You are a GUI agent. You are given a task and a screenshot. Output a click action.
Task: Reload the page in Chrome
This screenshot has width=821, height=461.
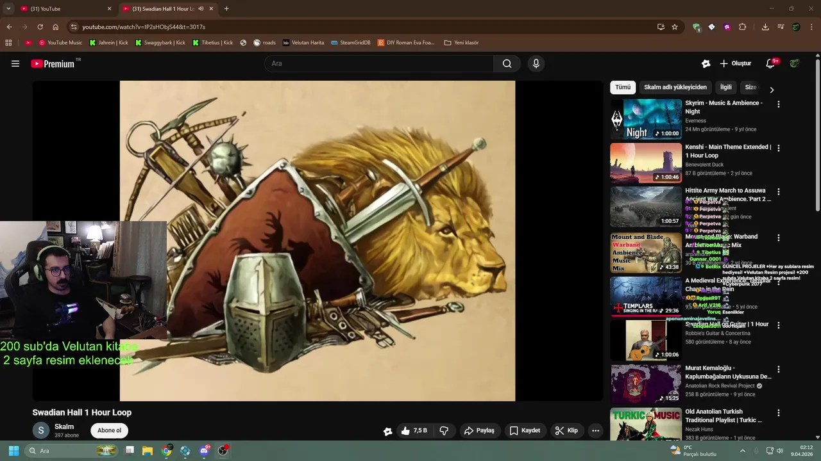[x=40, y=27]
